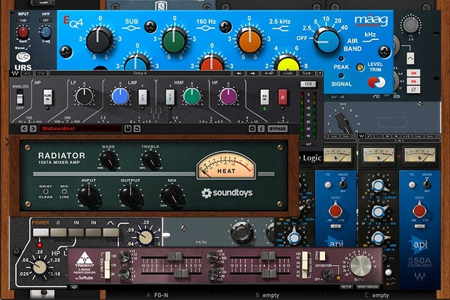
Task: Click the Soundtoys logo on Radiator
Action: [227, 192]
